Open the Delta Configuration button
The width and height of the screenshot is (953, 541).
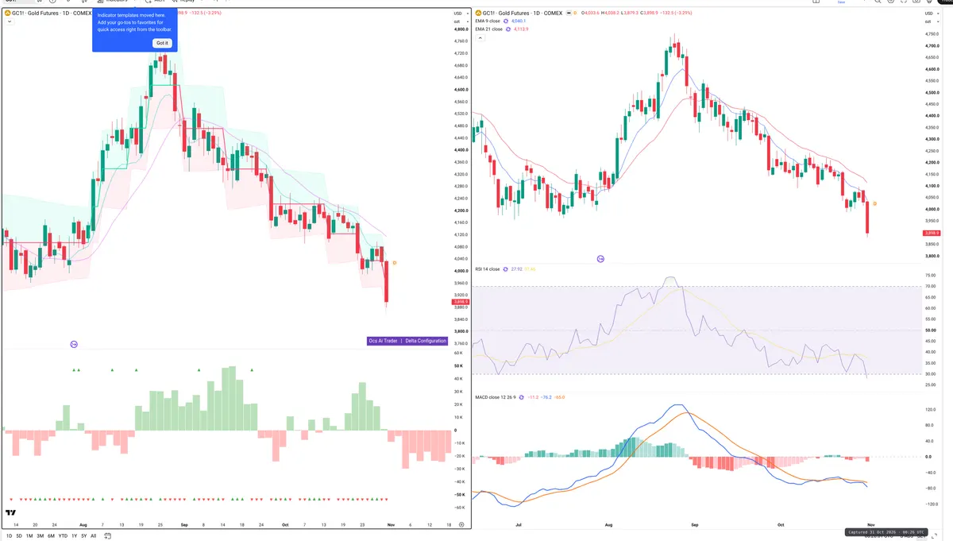425,341
